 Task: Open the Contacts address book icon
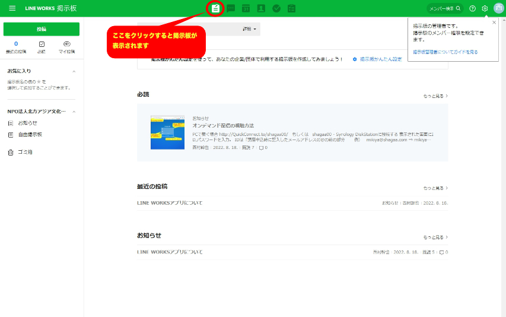click(x=261, y=8)
